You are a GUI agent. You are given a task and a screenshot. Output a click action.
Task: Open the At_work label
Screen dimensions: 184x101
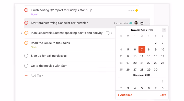[x=35, y=14]
